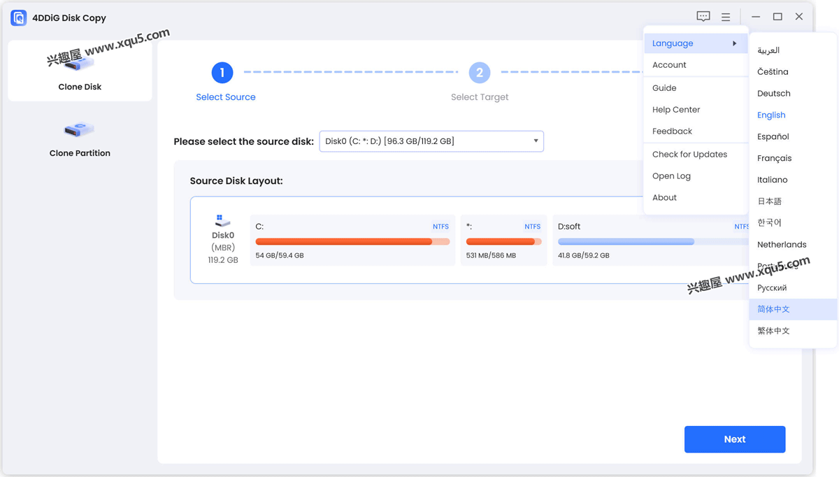Click the C: partition usage bar
The image size is (839, 477).
click(352, 241)
